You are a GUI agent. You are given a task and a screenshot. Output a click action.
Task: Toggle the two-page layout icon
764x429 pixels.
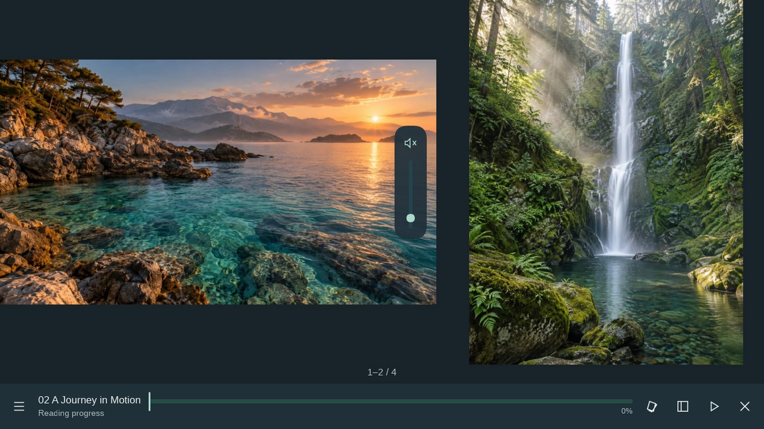click(x=683, y=406)
